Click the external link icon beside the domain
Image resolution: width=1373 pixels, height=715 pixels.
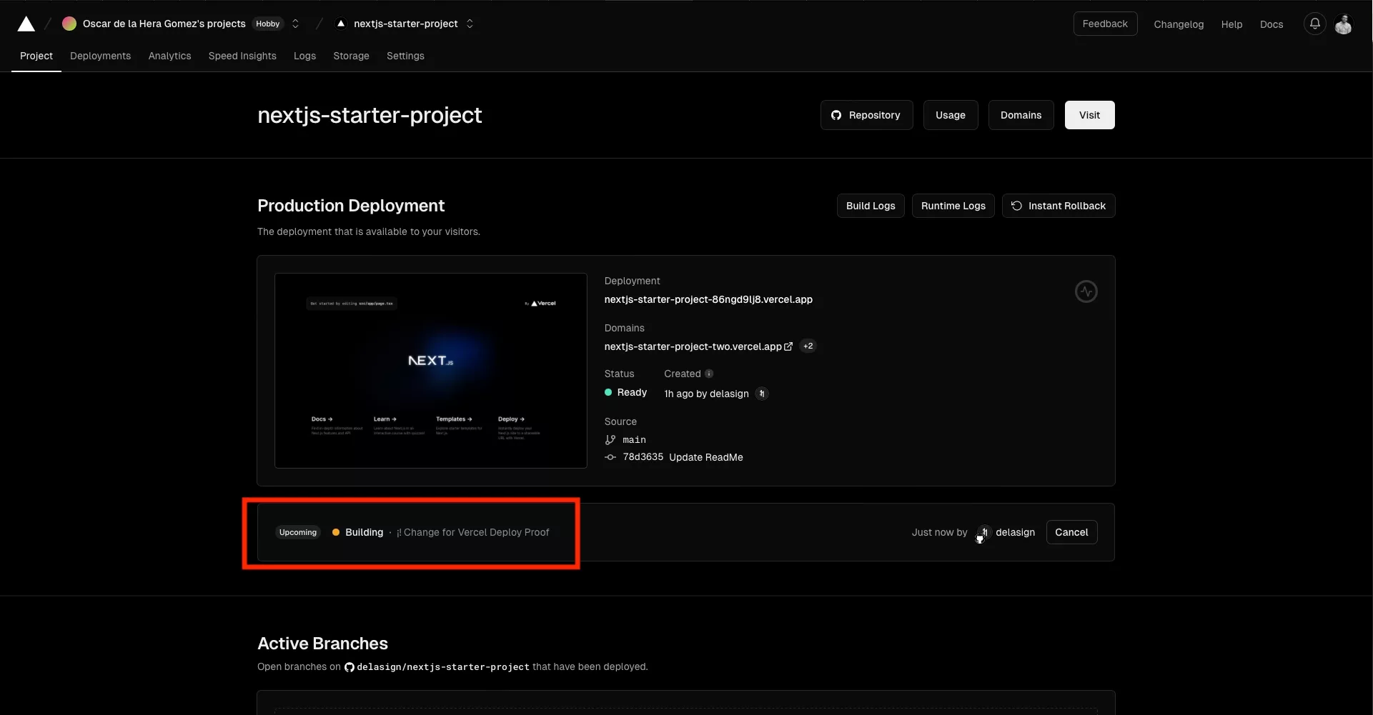788,346
